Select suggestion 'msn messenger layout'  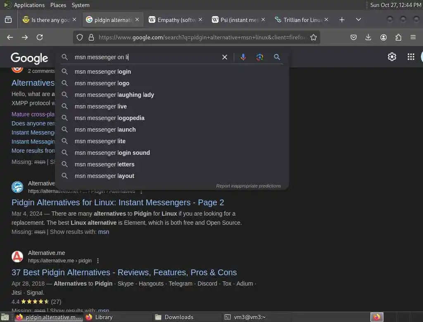(x=172, y=176)
